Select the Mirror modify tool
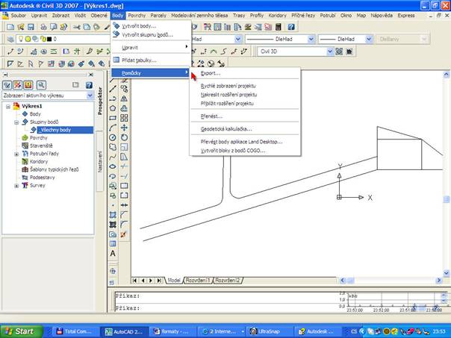451x338 pixels. tap(124, 99)
